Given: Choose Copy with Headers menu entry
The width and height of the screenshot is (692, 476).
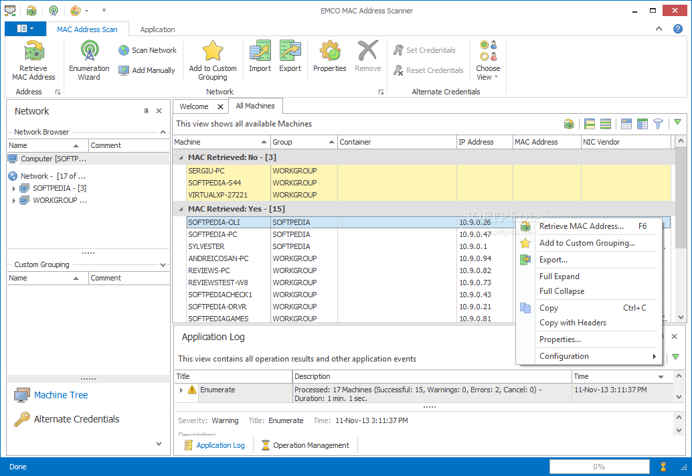Looking at the screenshot, I should tap(589, 323).
